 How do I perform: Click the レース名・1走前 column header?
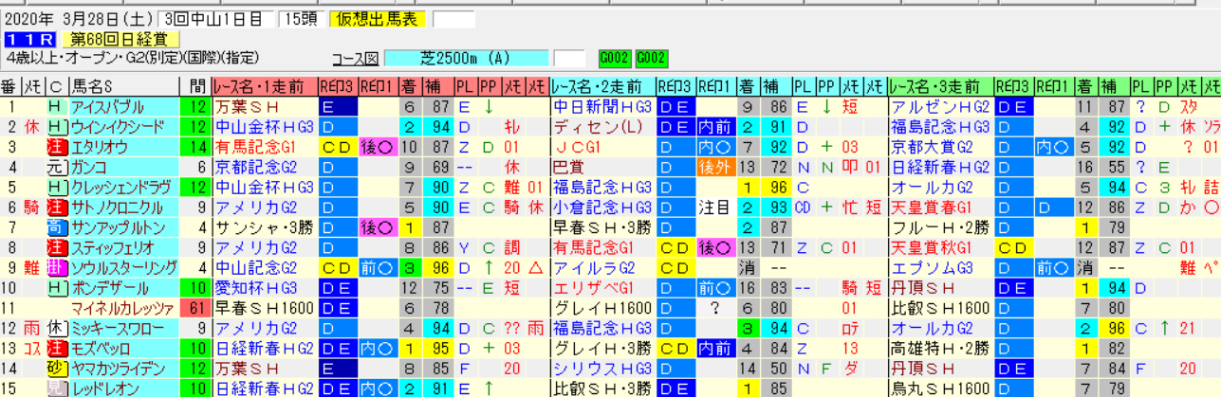coord(265,86)
